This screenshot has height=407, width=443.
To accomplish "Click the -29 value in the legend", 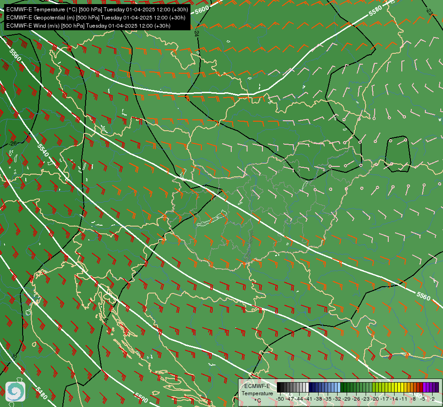I will (347, 399).
